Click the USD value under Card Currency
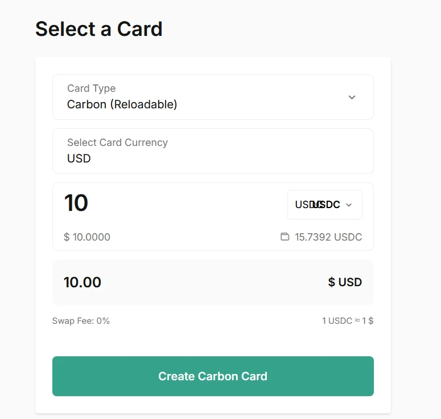 (x=79, y=158)
